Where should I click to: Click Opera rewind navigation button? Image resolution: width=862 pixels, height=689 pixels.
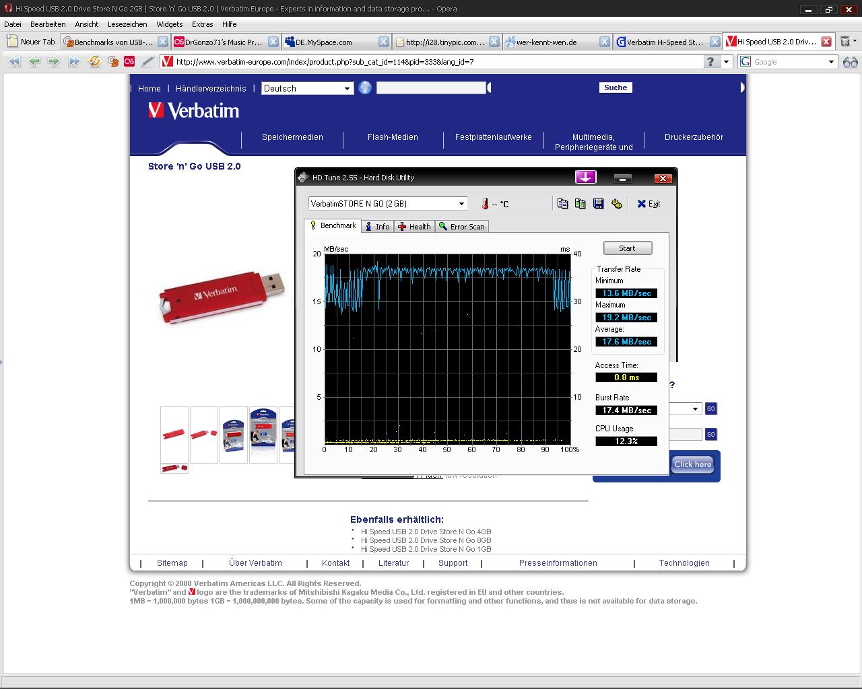click(13, 61)
